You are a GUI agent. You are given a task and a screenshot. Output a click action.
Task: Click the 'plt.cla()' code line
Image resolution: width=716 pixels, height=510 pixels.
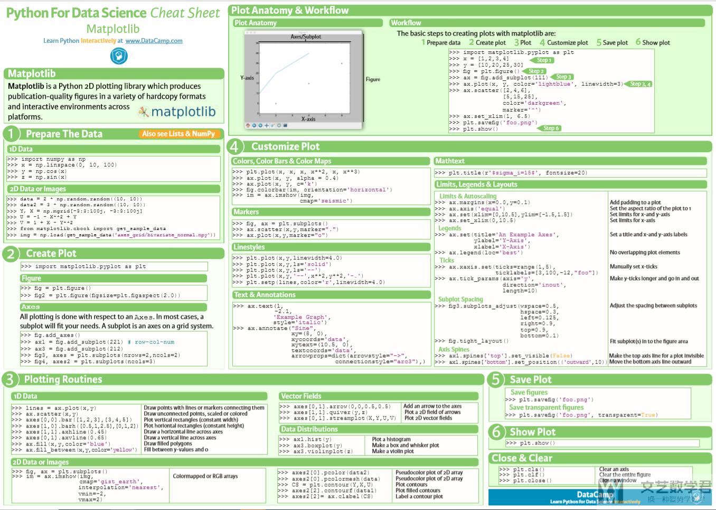point(522,469)
